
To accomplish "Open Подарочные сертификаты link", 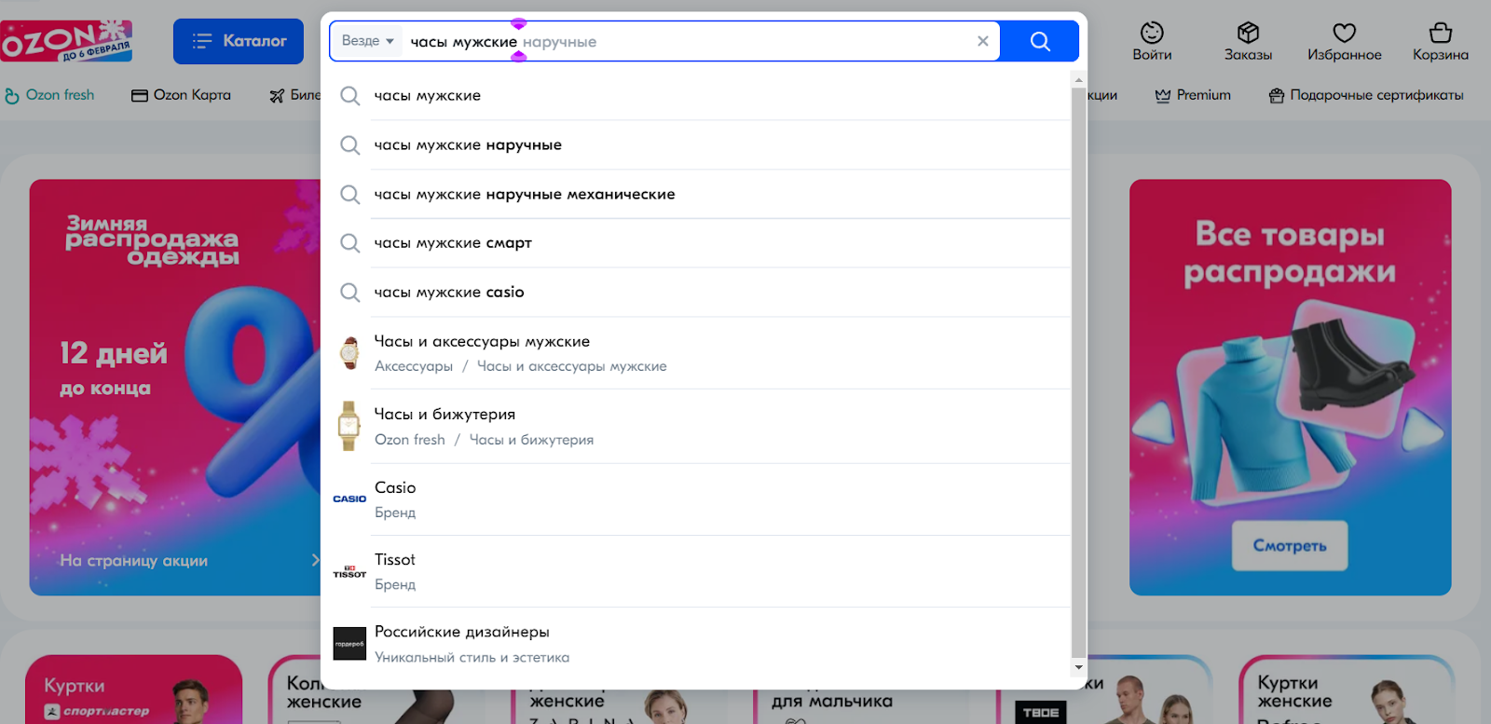I will pyautogui.click(x=1366, y=95).
